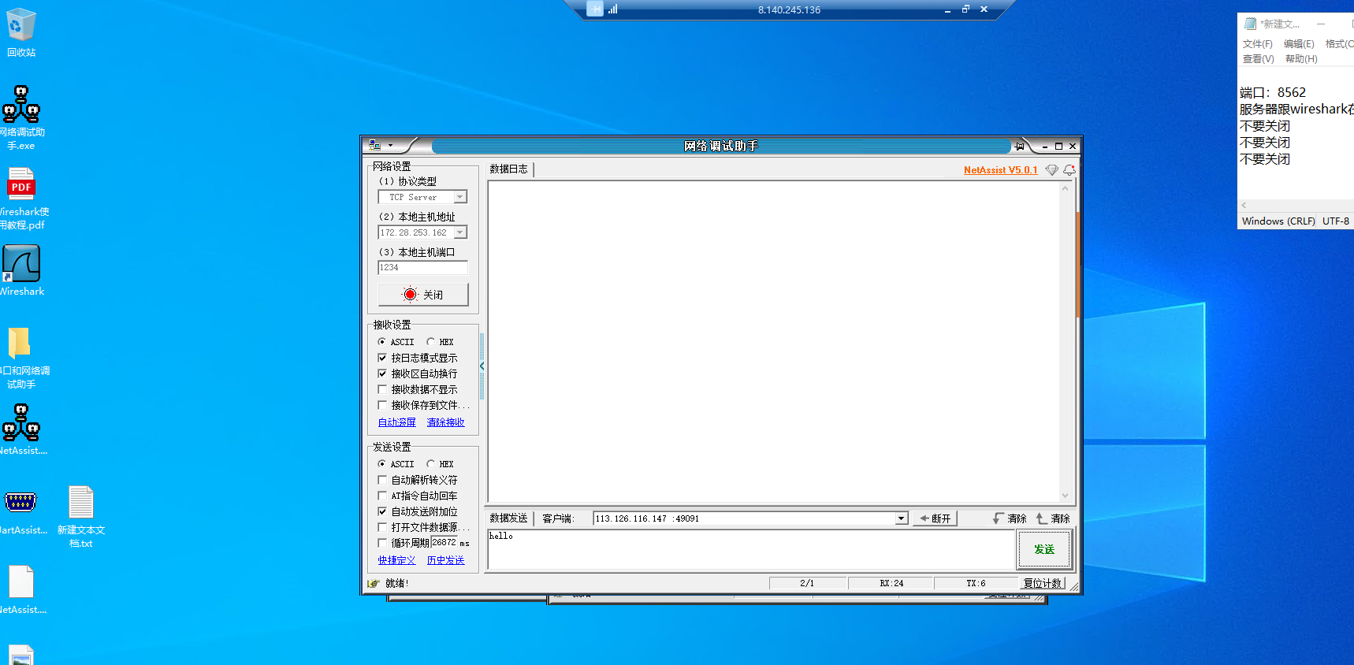Select HEX in receive settings
Screen dimensions: 1354x665
pos(431,342)
